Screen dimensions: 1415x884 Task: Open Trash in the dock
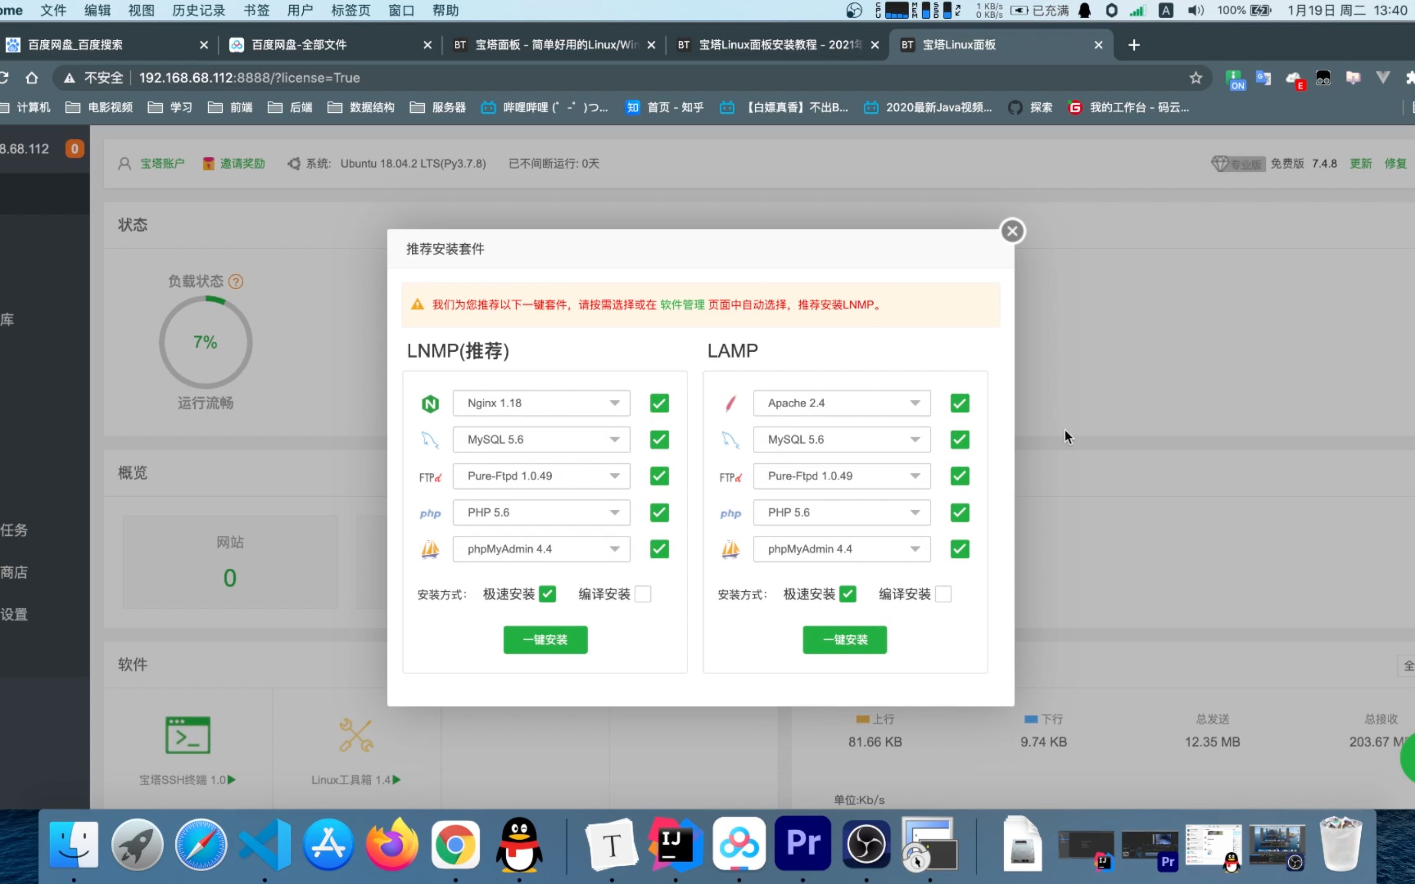1342,844
